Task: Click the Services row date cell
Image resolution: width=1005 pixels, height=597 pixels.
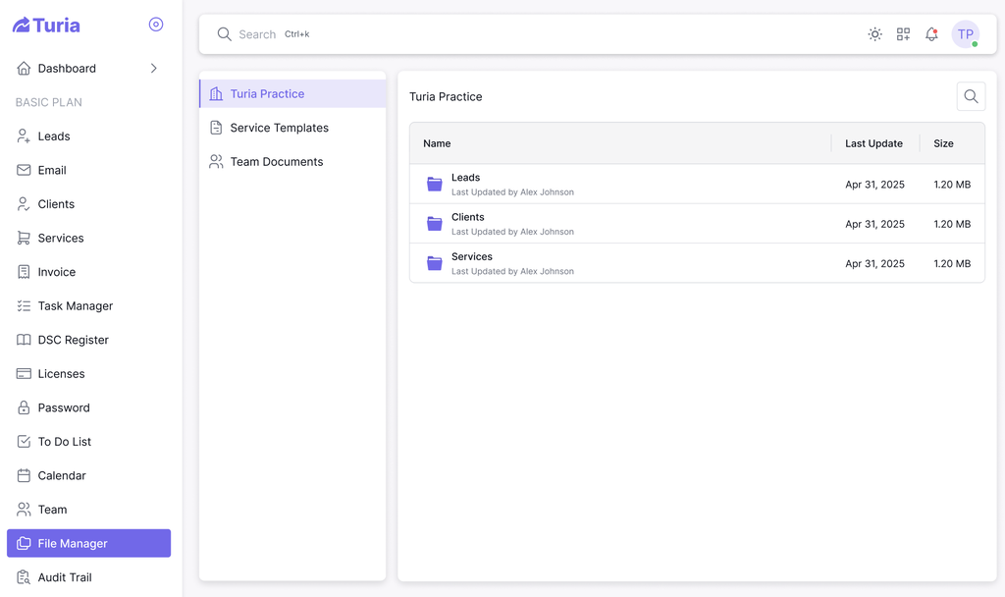Action: [x=874, y=263]
